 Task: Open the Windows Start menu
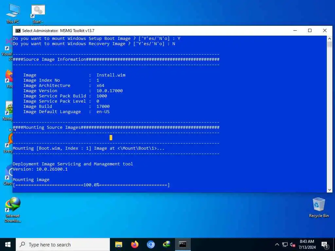8,244
